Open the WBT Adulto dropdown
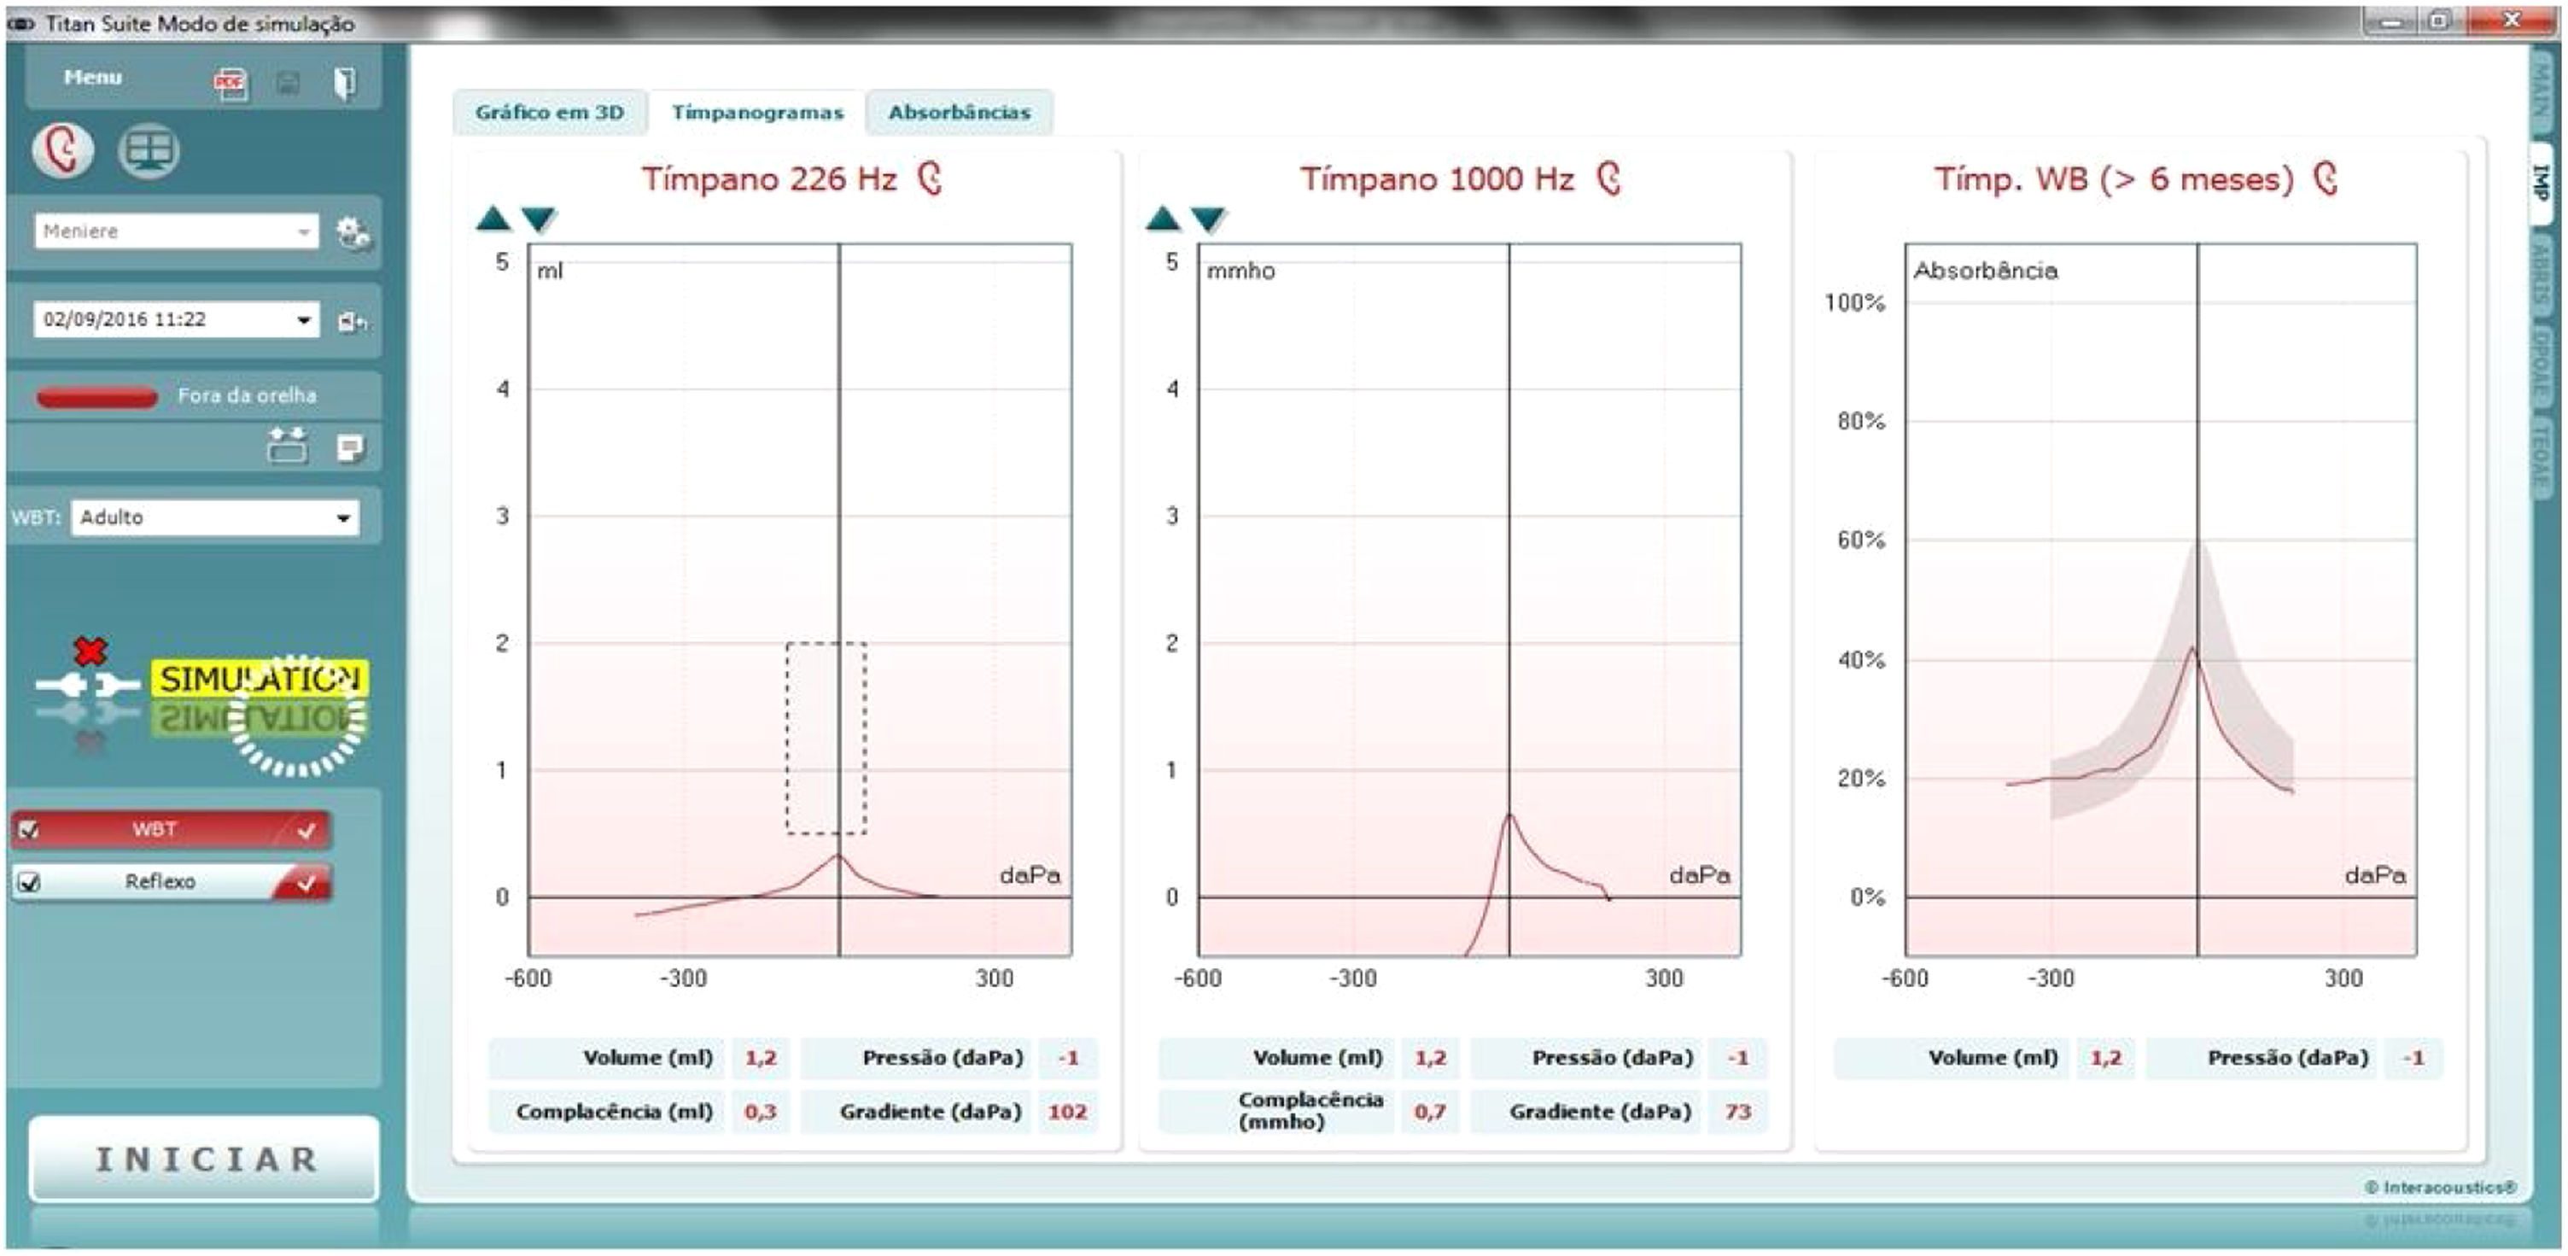This screenshot has height=1256, width=2568. click(x=343, y=517)
